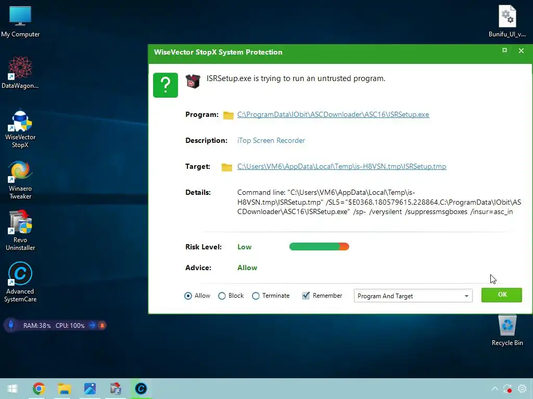Click the iTop Screen Recorder description

pyautogui.click(x=271, y=140)
